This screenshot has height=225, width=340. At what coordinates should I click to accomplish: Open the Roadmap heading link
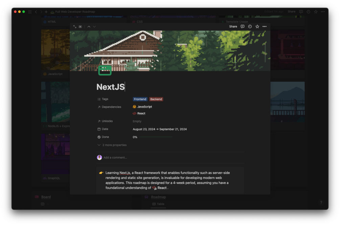coord(158,197)
